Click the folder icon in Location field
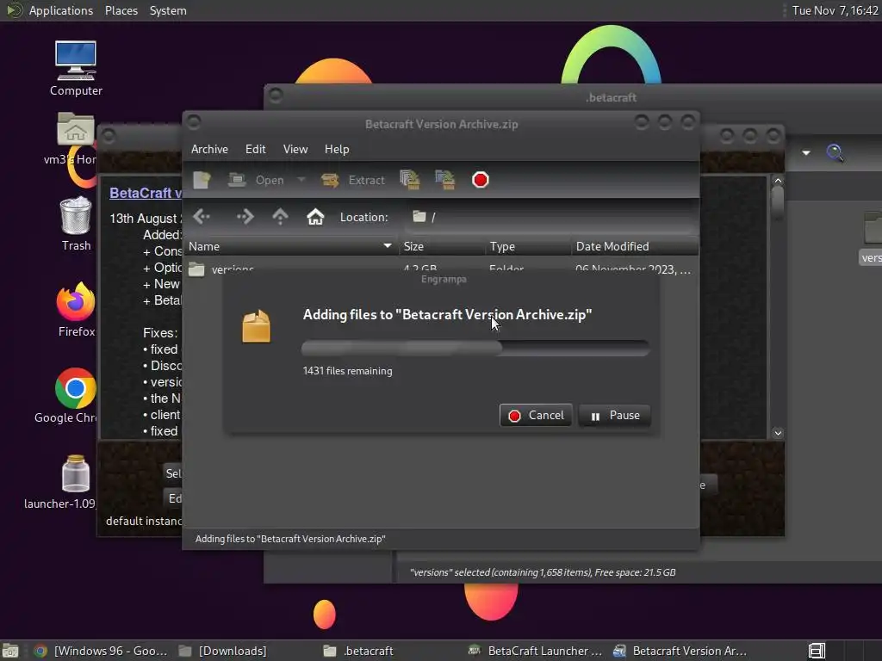Viewport: 882px width, 661px height. [419, 216]
